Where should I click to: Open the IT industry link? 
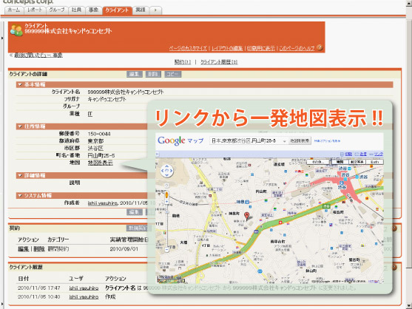(x=90, y=114)
